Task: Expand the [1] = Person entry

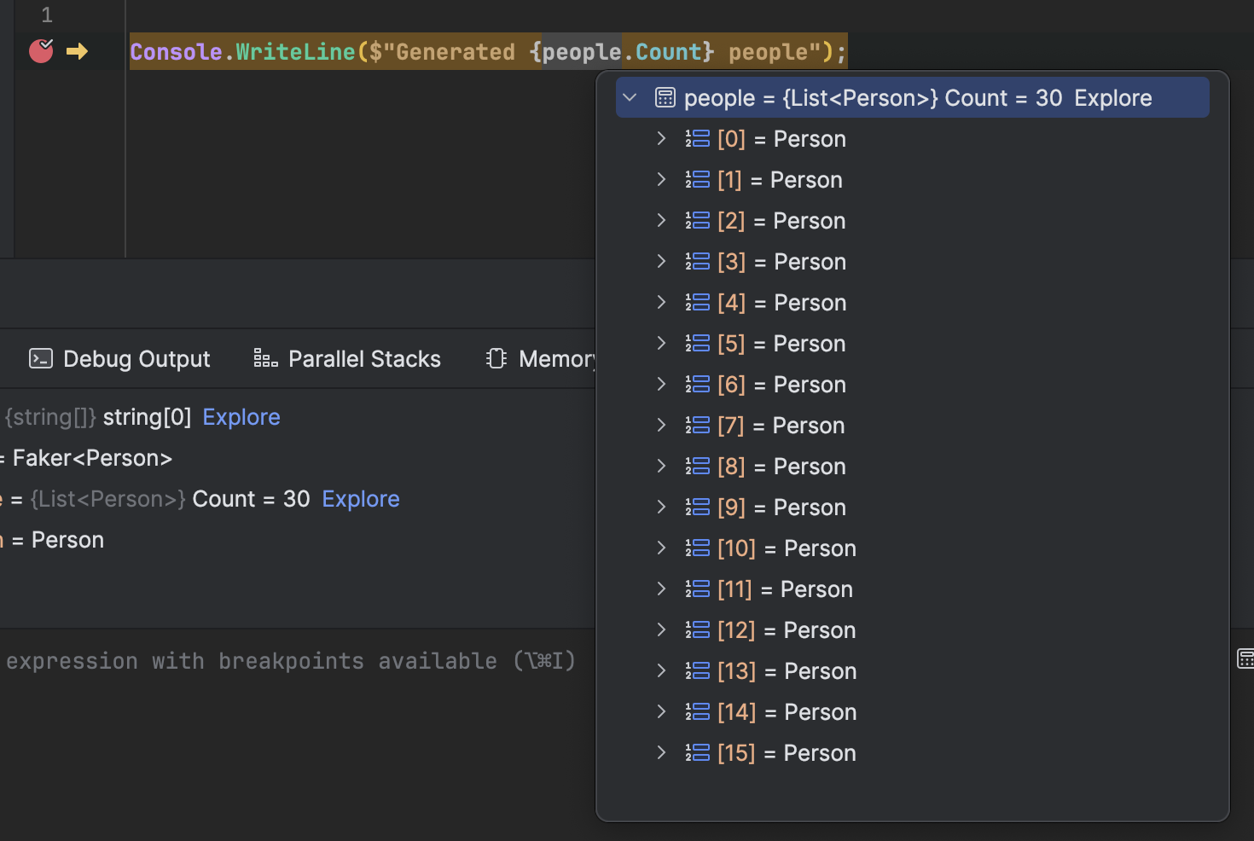Action: [x=661, y=180]
